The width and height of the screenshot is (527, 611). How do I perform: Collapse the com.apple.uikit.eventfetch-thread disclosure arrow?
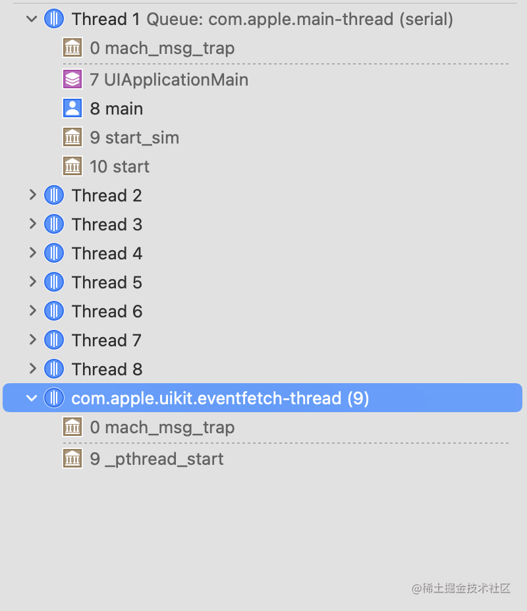32,398
